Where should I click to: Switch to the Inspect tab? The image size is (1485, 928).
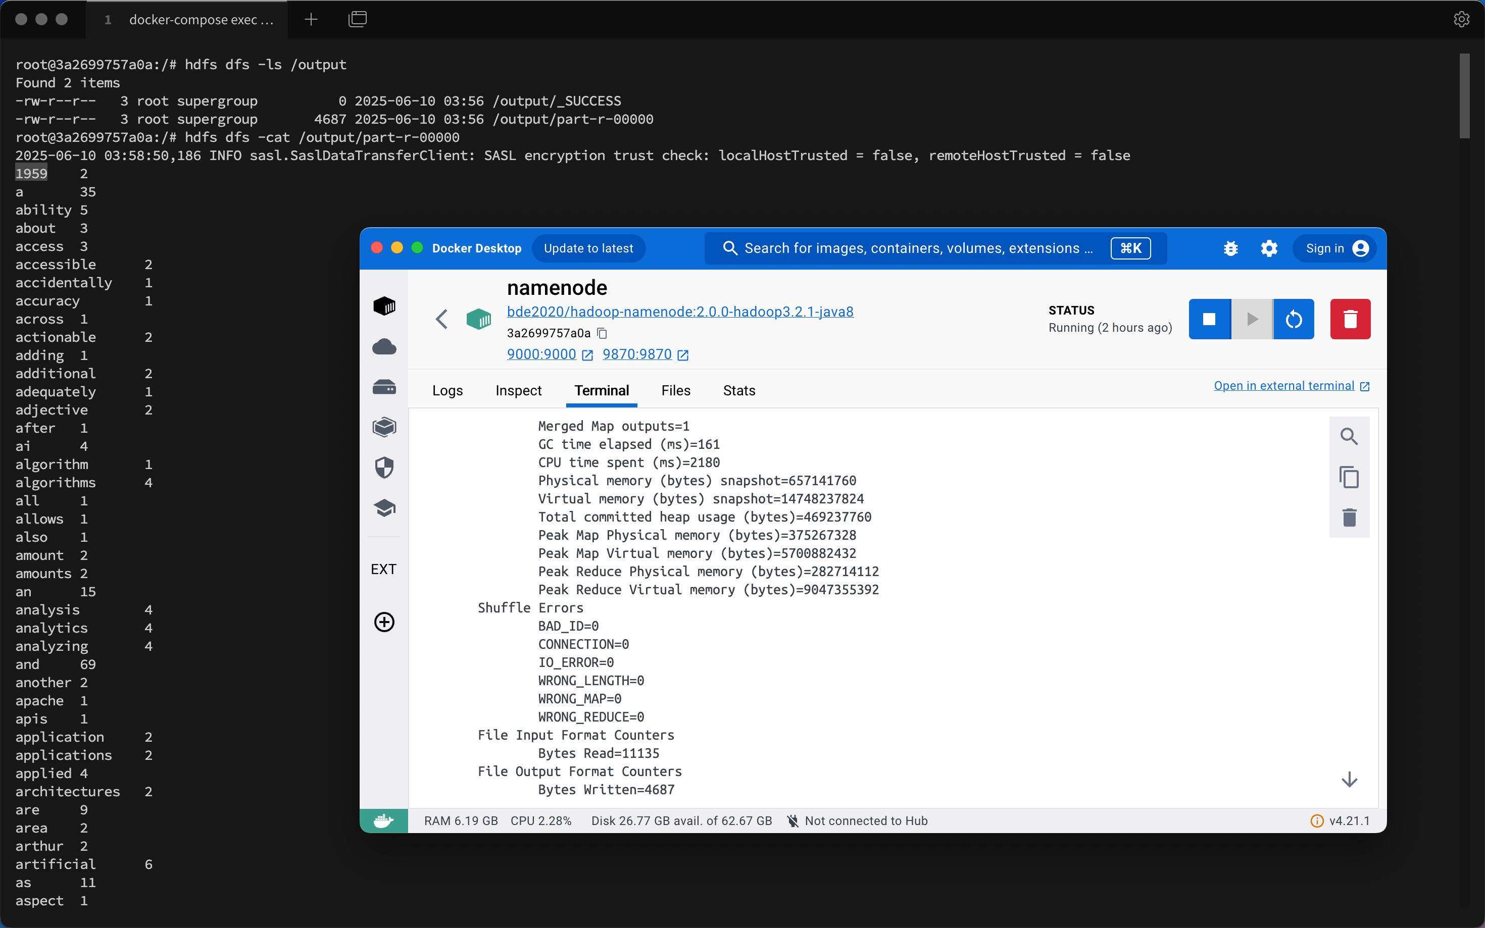click(x=518, y=390)
